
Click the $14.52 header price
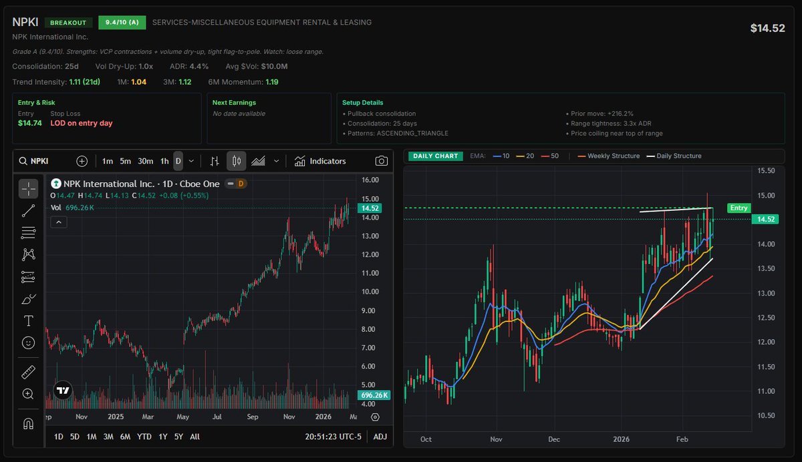(x=767, y=28)
